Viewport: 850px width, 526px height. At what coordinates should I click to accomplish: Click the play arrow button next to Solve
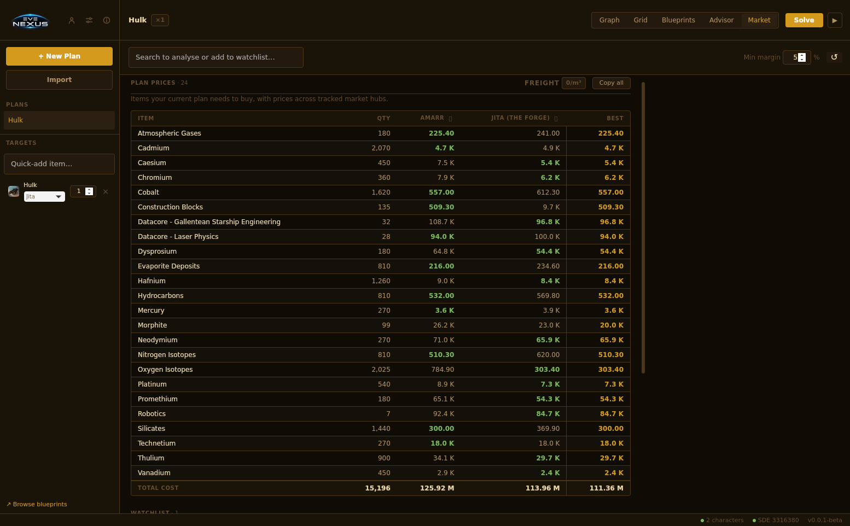(835, 20)
